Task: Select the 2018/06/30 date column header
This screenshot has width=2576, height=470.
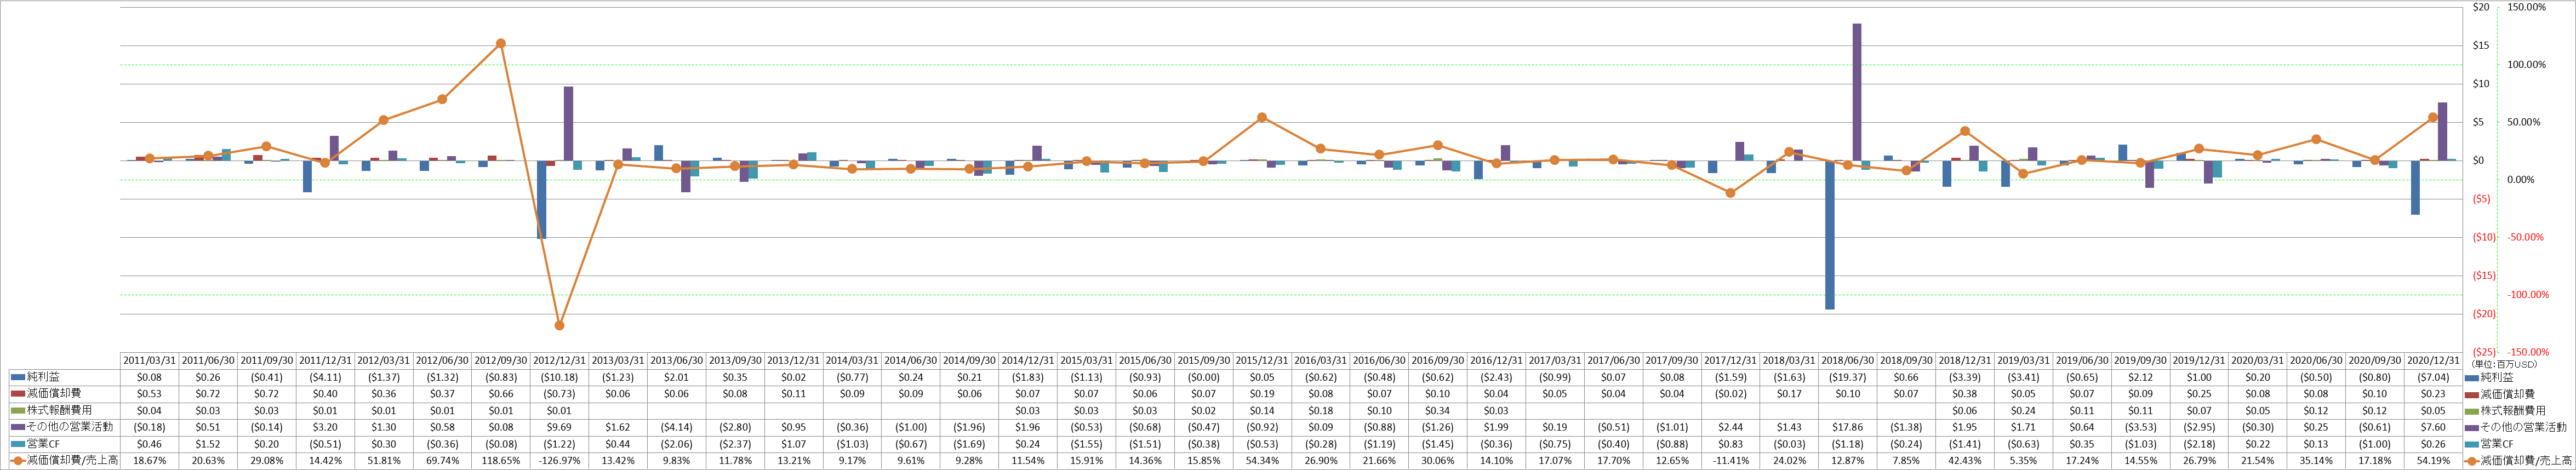Action: [x=1848, y=360]
